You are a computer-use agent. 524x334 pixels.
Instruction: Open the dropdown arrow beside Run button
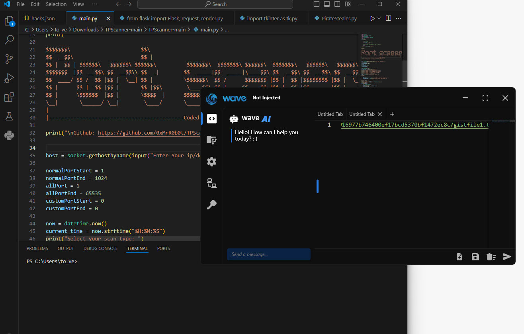coord(379,19)
